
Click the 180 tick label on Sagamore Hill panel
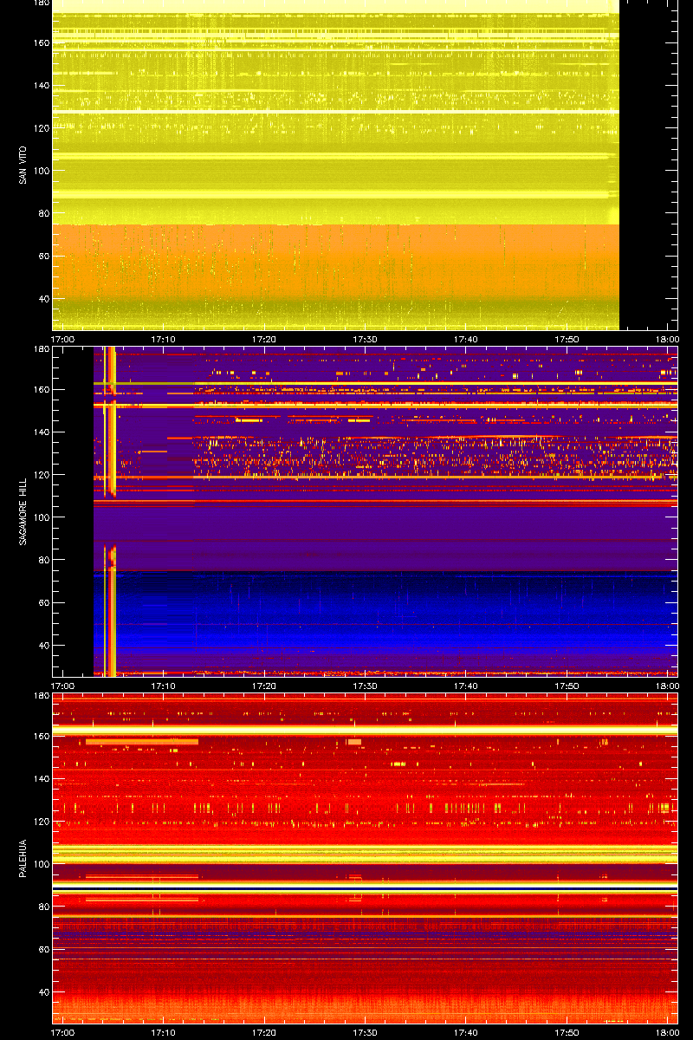(42, 349)
